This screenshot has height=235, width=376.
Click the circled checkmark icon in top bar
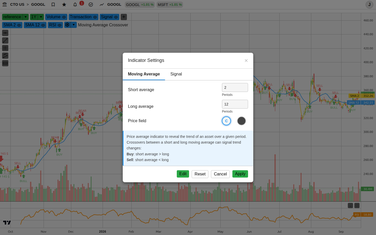point(91,4)
